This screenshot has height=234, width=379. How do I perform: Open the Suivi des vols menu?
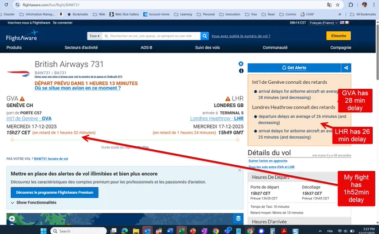pos(207,47)
